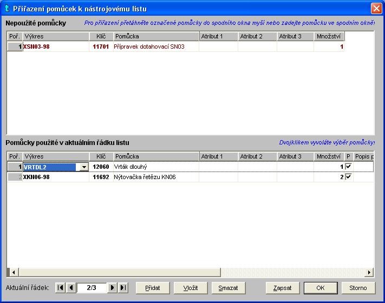385x303 pixels.
Task: Cancel with the Storno button
Action: tap(358, 288)
